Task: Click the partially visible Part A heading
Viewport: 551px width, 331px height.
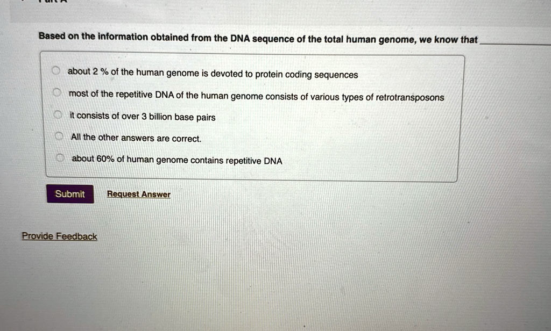Action: [53, 1]
